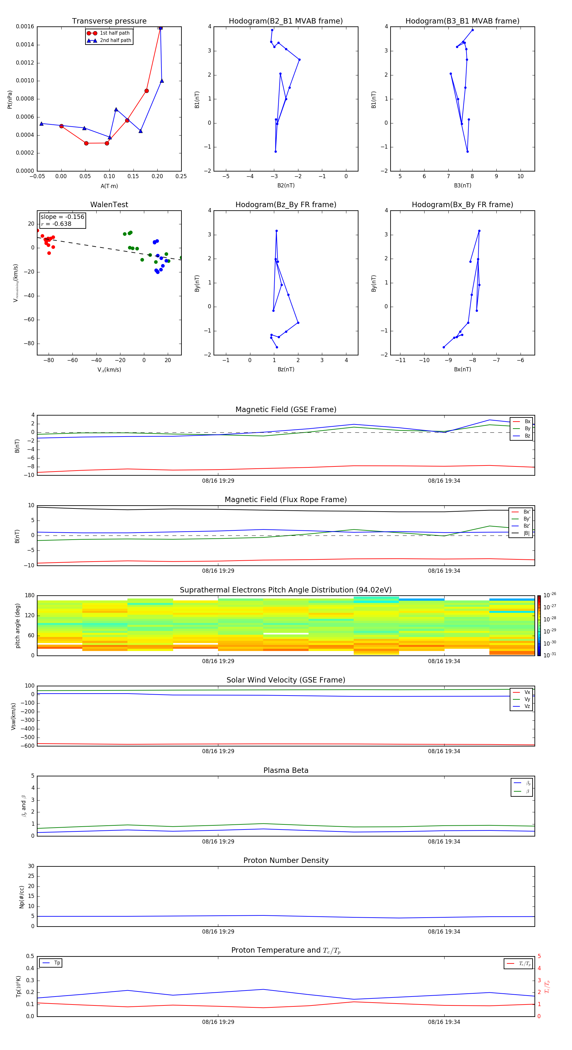This screenshot has height=1050, width=572.
Task: Select the "Bx" entry in GSE legend
Action: point(521,422)
